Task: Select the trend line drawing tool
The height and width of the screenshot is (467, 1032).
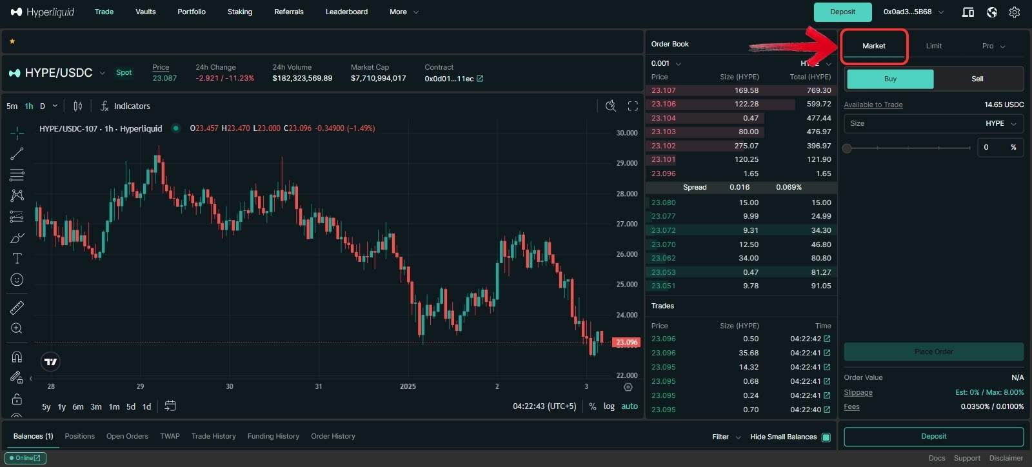Action: [x=17, y=154]
